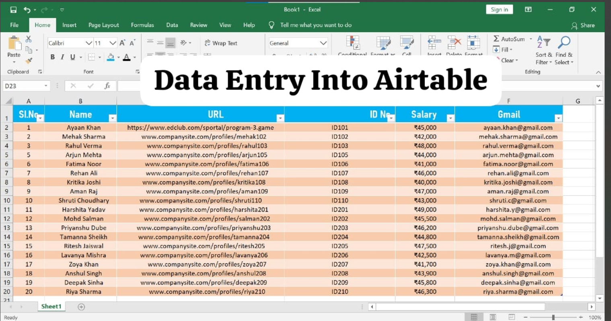Open Conditional Formatting icon

point(353,43)
